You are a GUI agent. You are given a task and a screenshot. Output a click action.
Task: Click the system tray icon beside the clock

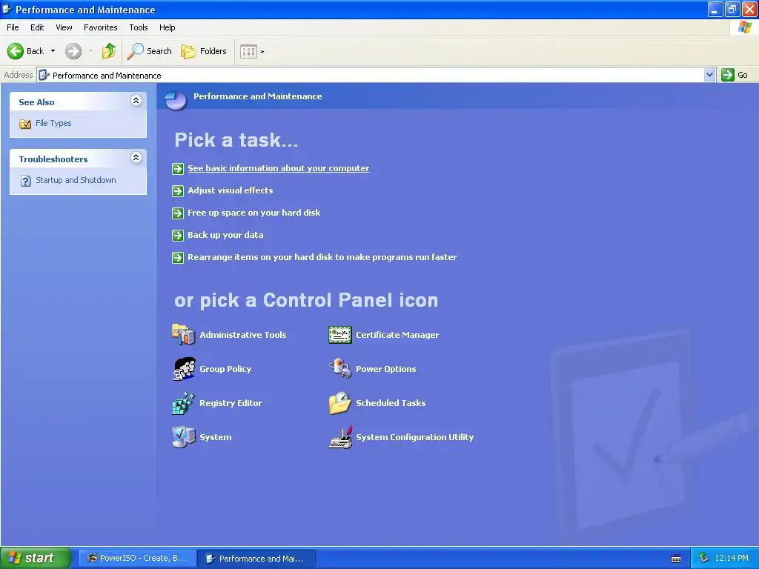[703, 559]
